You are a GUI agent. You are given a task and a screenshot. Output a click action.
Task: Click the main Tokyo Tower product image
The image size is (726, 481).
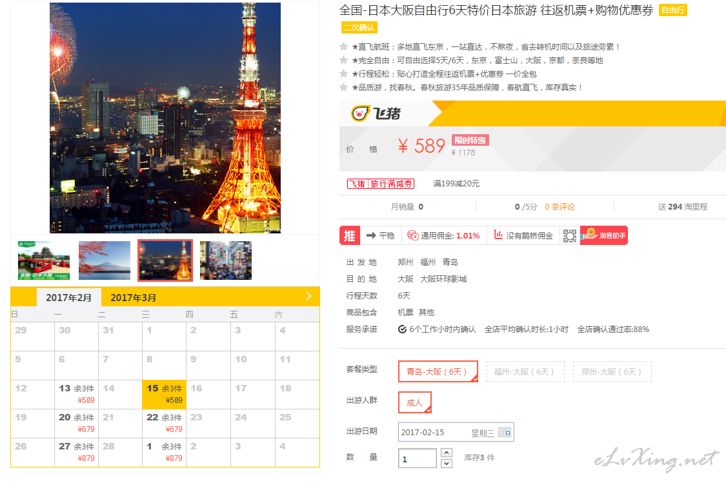coord(165,118)
